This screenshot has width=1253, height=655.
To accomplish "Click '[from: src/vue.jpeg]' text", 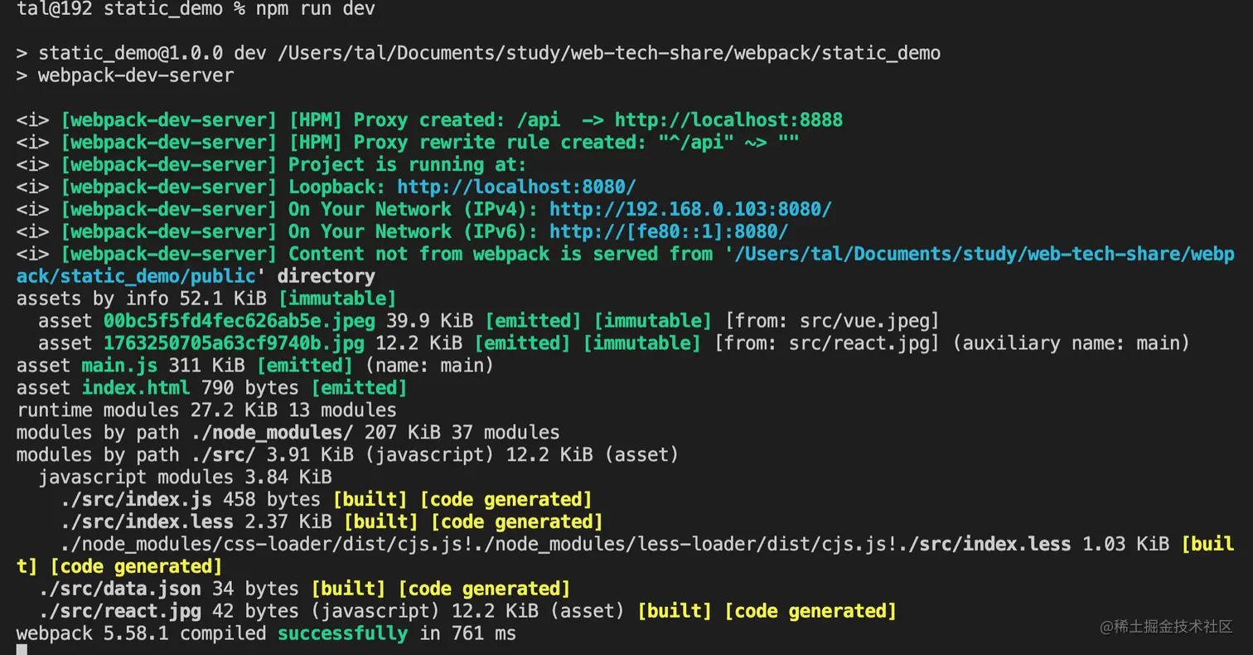I will click(x=832, y=321).
